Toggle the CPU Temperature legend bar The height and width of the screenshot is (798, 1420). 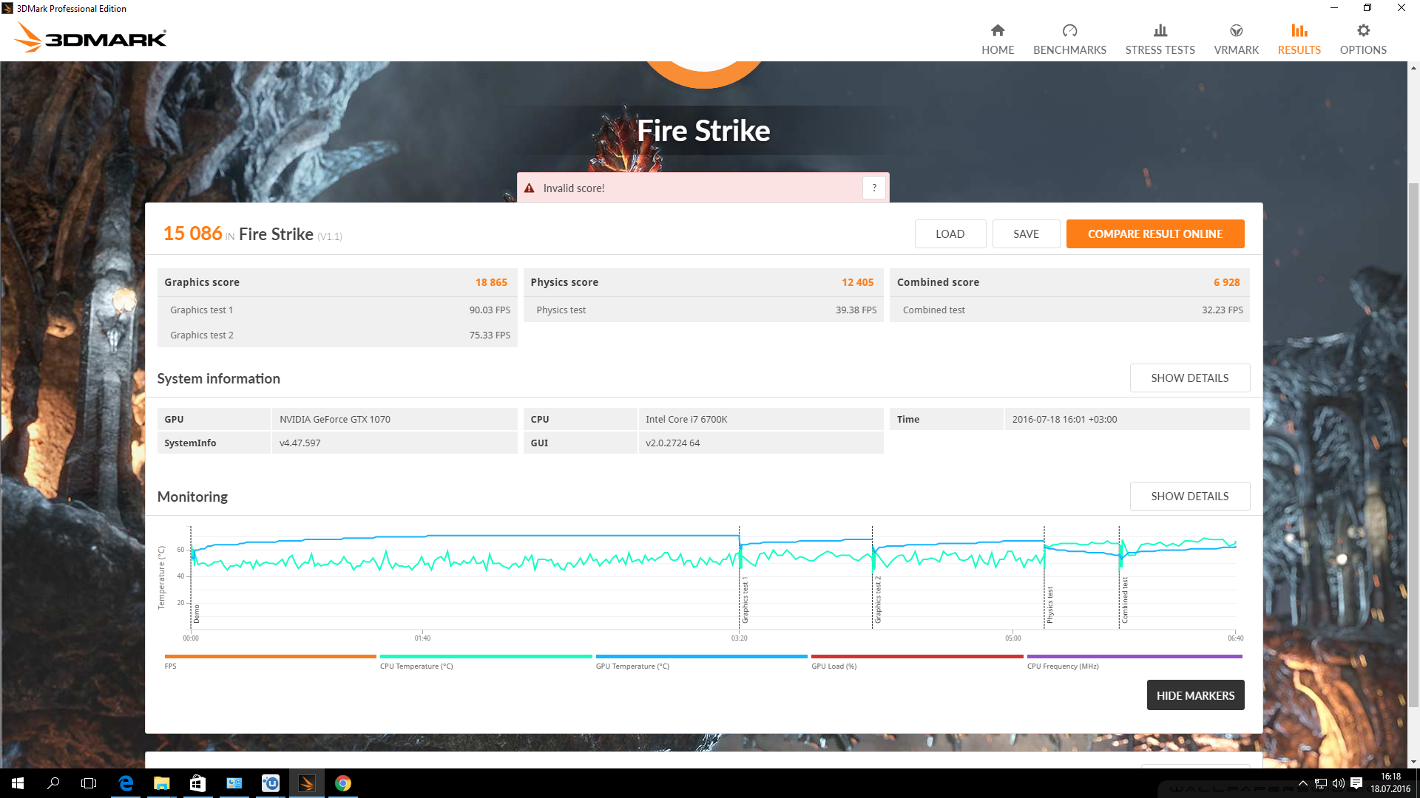(x=486, y=656)
